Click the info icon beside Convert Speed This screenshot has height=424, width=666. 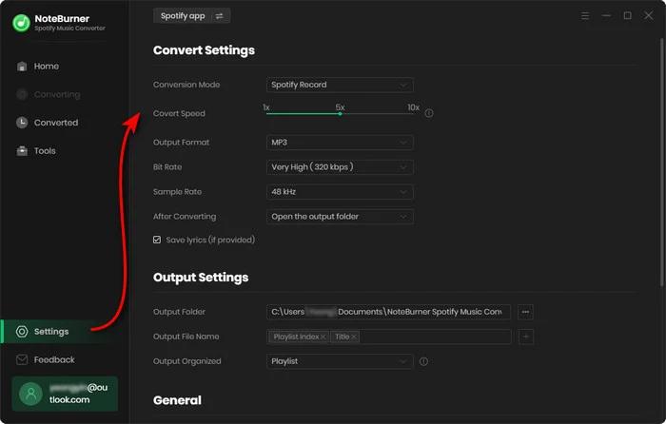[429, 113]
